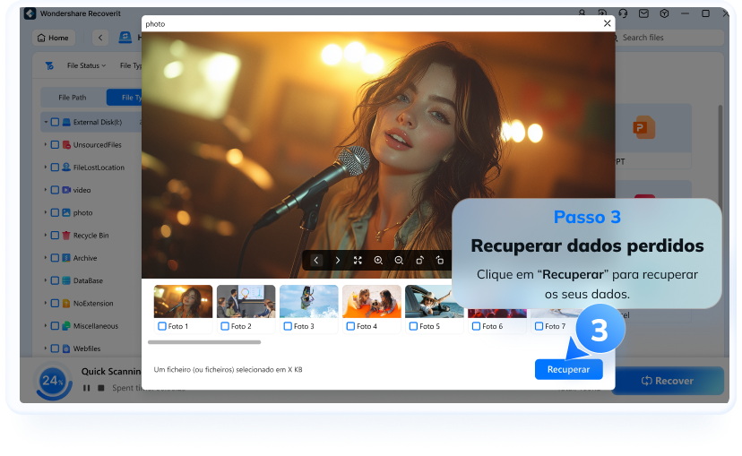Click the blue Recuperar button
Image resolution: width=742 pixels, height=456 pixels.
click(x=568, y=369)
